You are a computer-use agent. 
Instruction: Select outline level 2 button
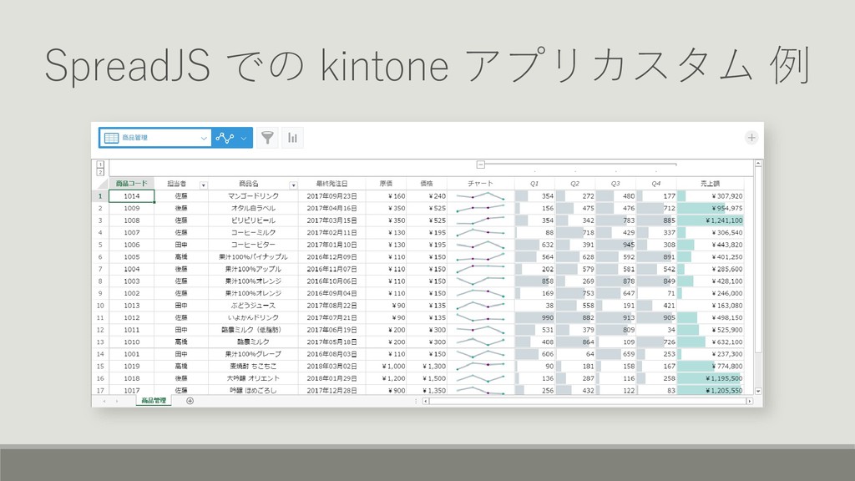pos(100,172)
